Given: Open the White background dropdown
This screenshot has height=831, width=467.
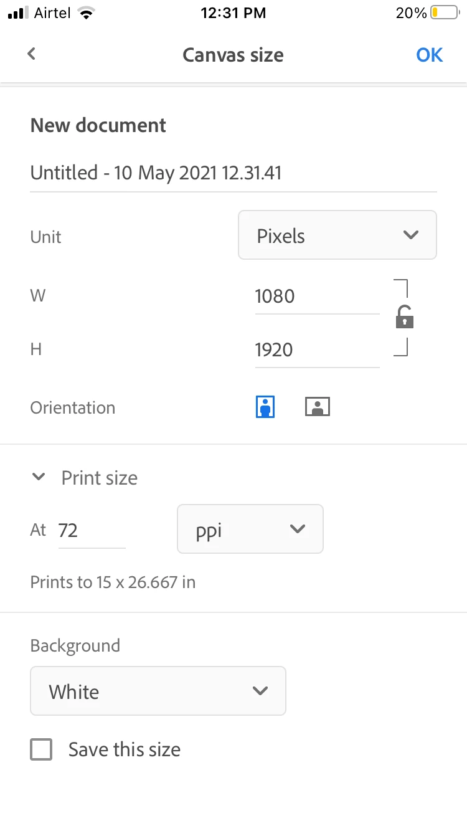Looking at the screenshot, I should click(x=158, y=691).
